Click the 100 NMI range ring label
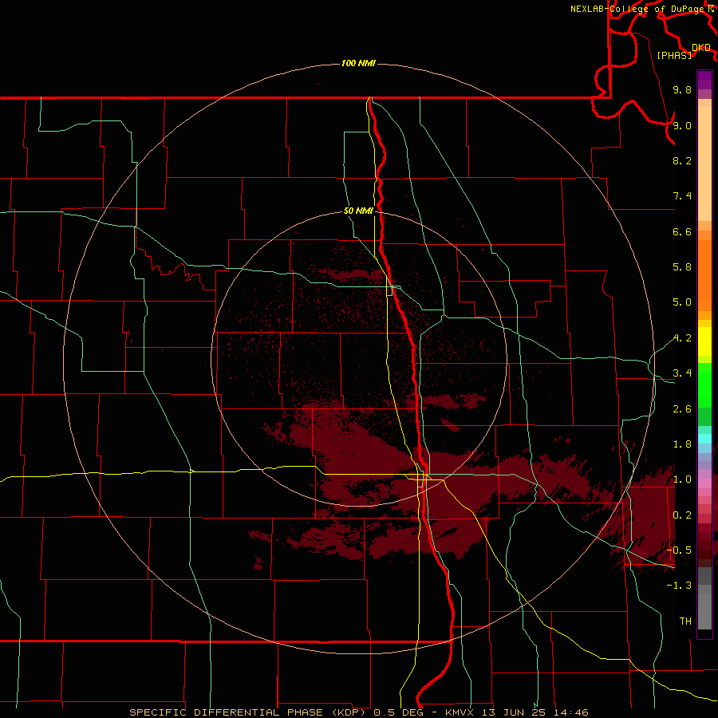This screenshot has height=718, width=718. point(358,63)
